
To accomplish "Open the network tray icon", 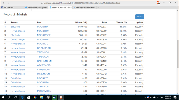I will tap(157, 97).
